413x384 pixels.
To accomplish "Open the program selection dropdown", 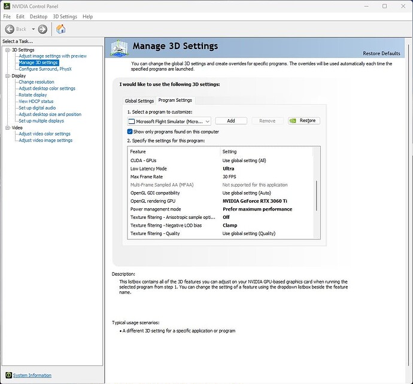I will [x=207, y=121].
